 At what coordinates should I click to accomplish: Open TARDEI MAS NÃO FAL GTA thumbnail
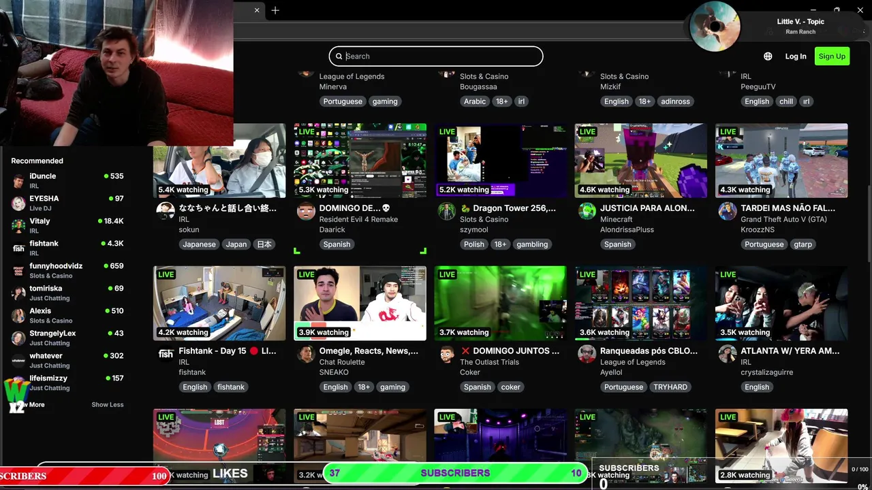click(781, 161)
